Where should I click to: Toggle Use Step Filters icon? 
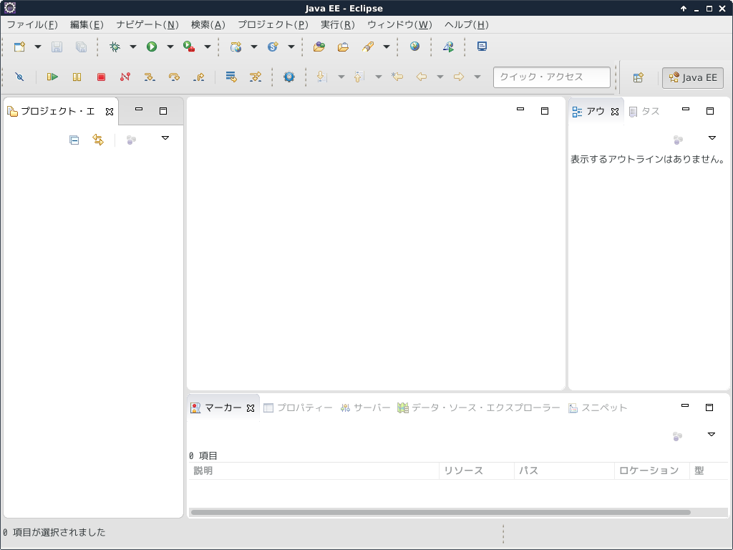[x=256, y=77]
